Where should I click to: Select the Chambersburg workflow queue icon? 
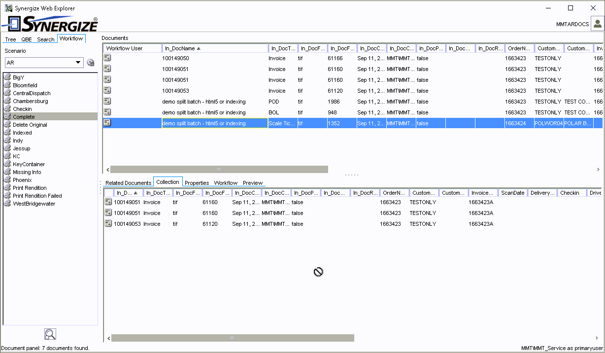[7, 101]
